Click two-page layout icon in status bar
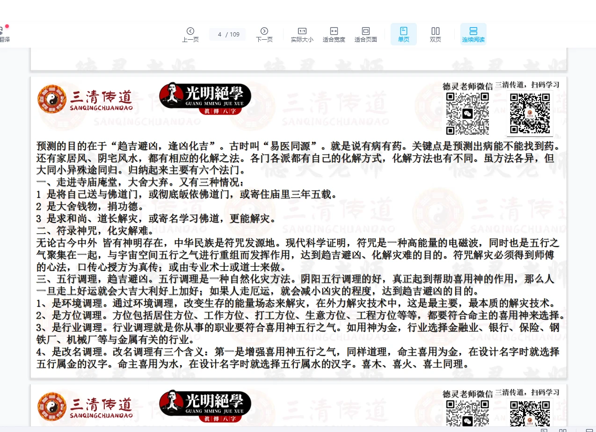The width and height of the screenshot is (596, 432). [x=563, y=430]
